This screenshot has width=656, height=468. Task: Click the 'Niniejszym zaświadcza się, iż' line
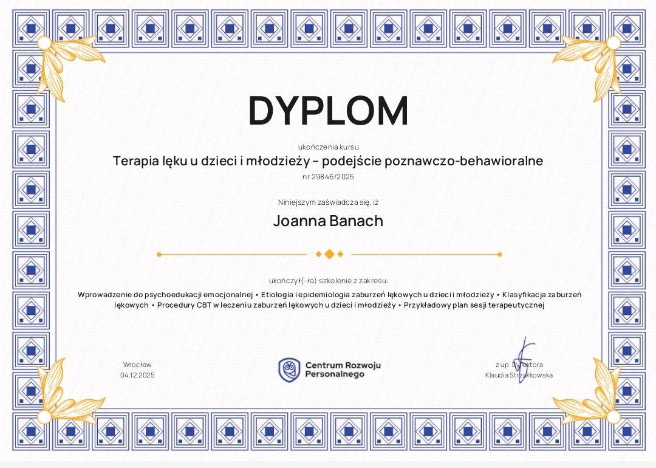coord(328,202)
